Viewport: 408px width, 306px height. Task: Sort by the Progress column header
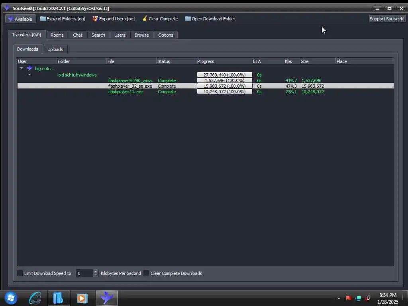(224, 61)
